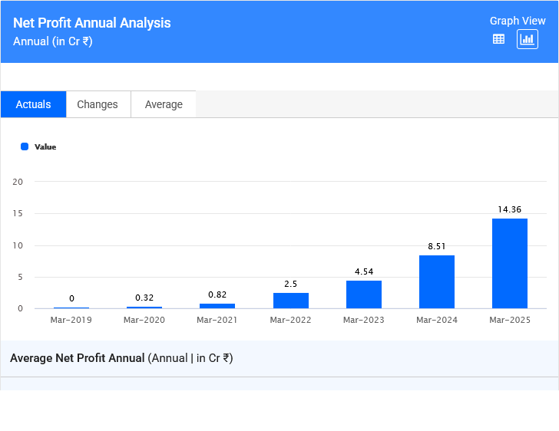Click the blue Value legend swatch
The height and width of the screenshot is (431, 559).
25,146
